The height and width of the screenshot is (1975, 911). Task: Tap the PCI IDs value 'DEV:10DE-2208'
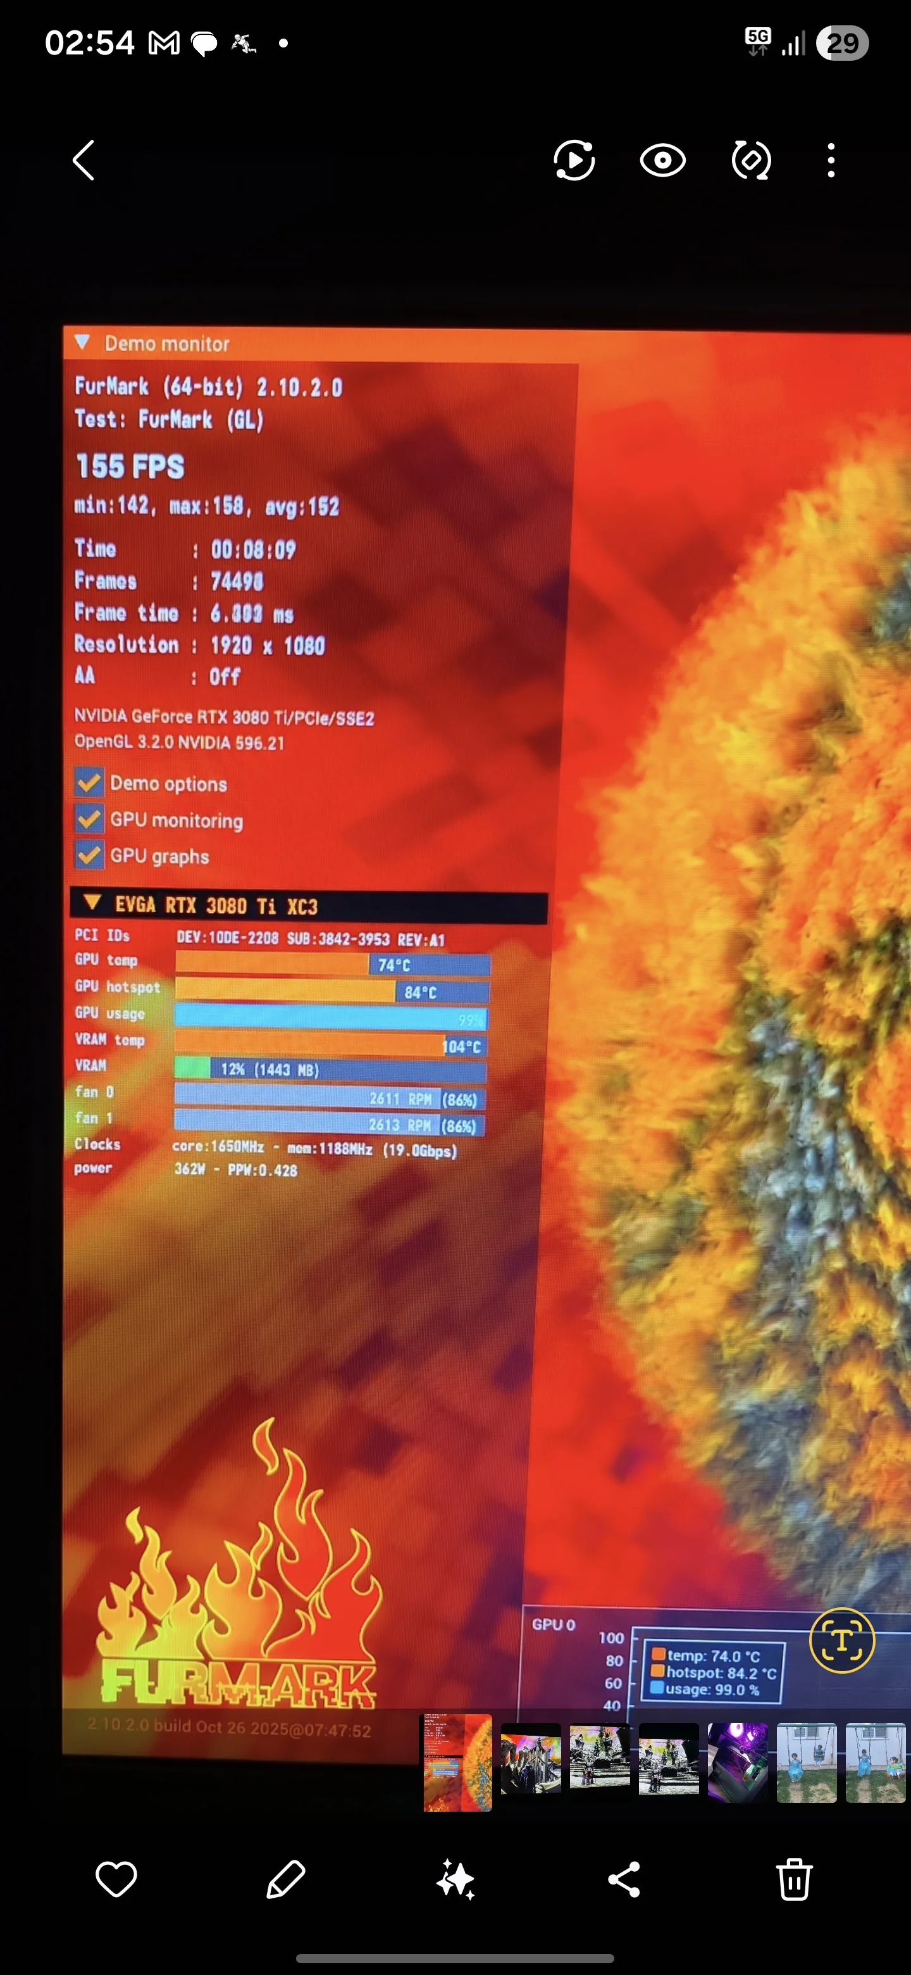228,938
